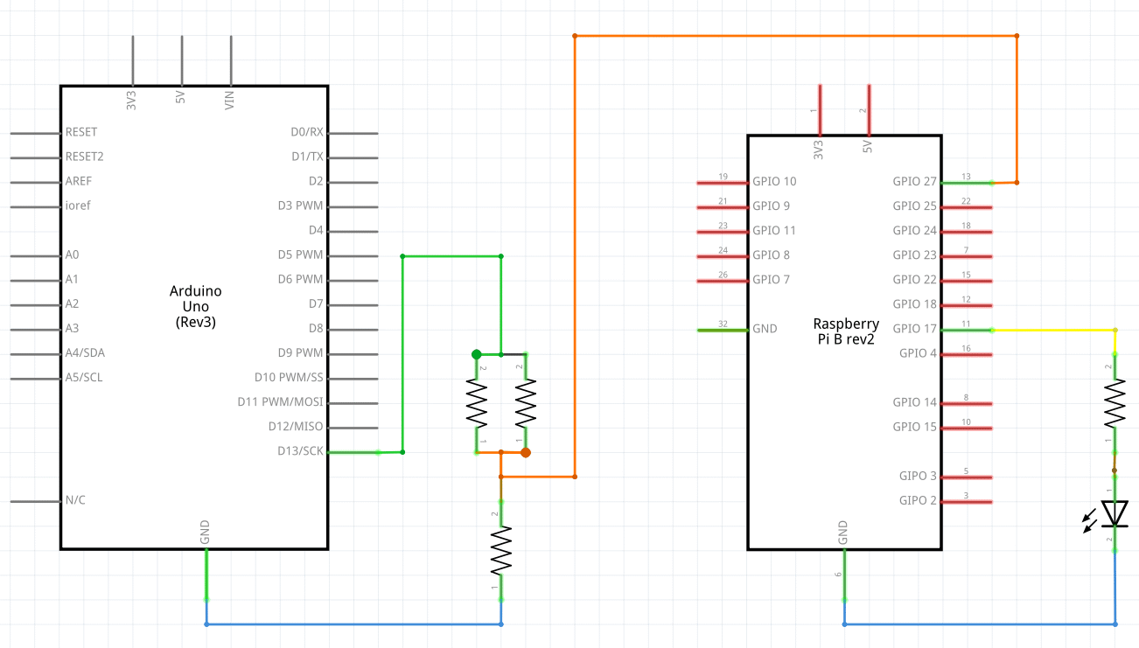Viewport: 1139px width, 648px height.
Task: Select the D13/SCK pin label
Action: click(299, 450)
